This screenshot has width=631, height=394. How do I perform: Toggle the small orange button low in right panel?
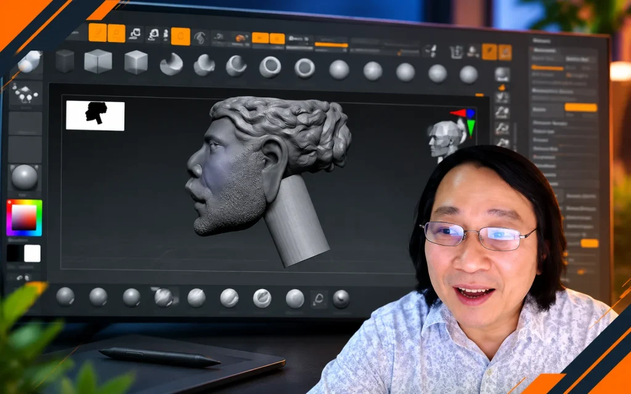pyautogui.click(x=590, y=243)
